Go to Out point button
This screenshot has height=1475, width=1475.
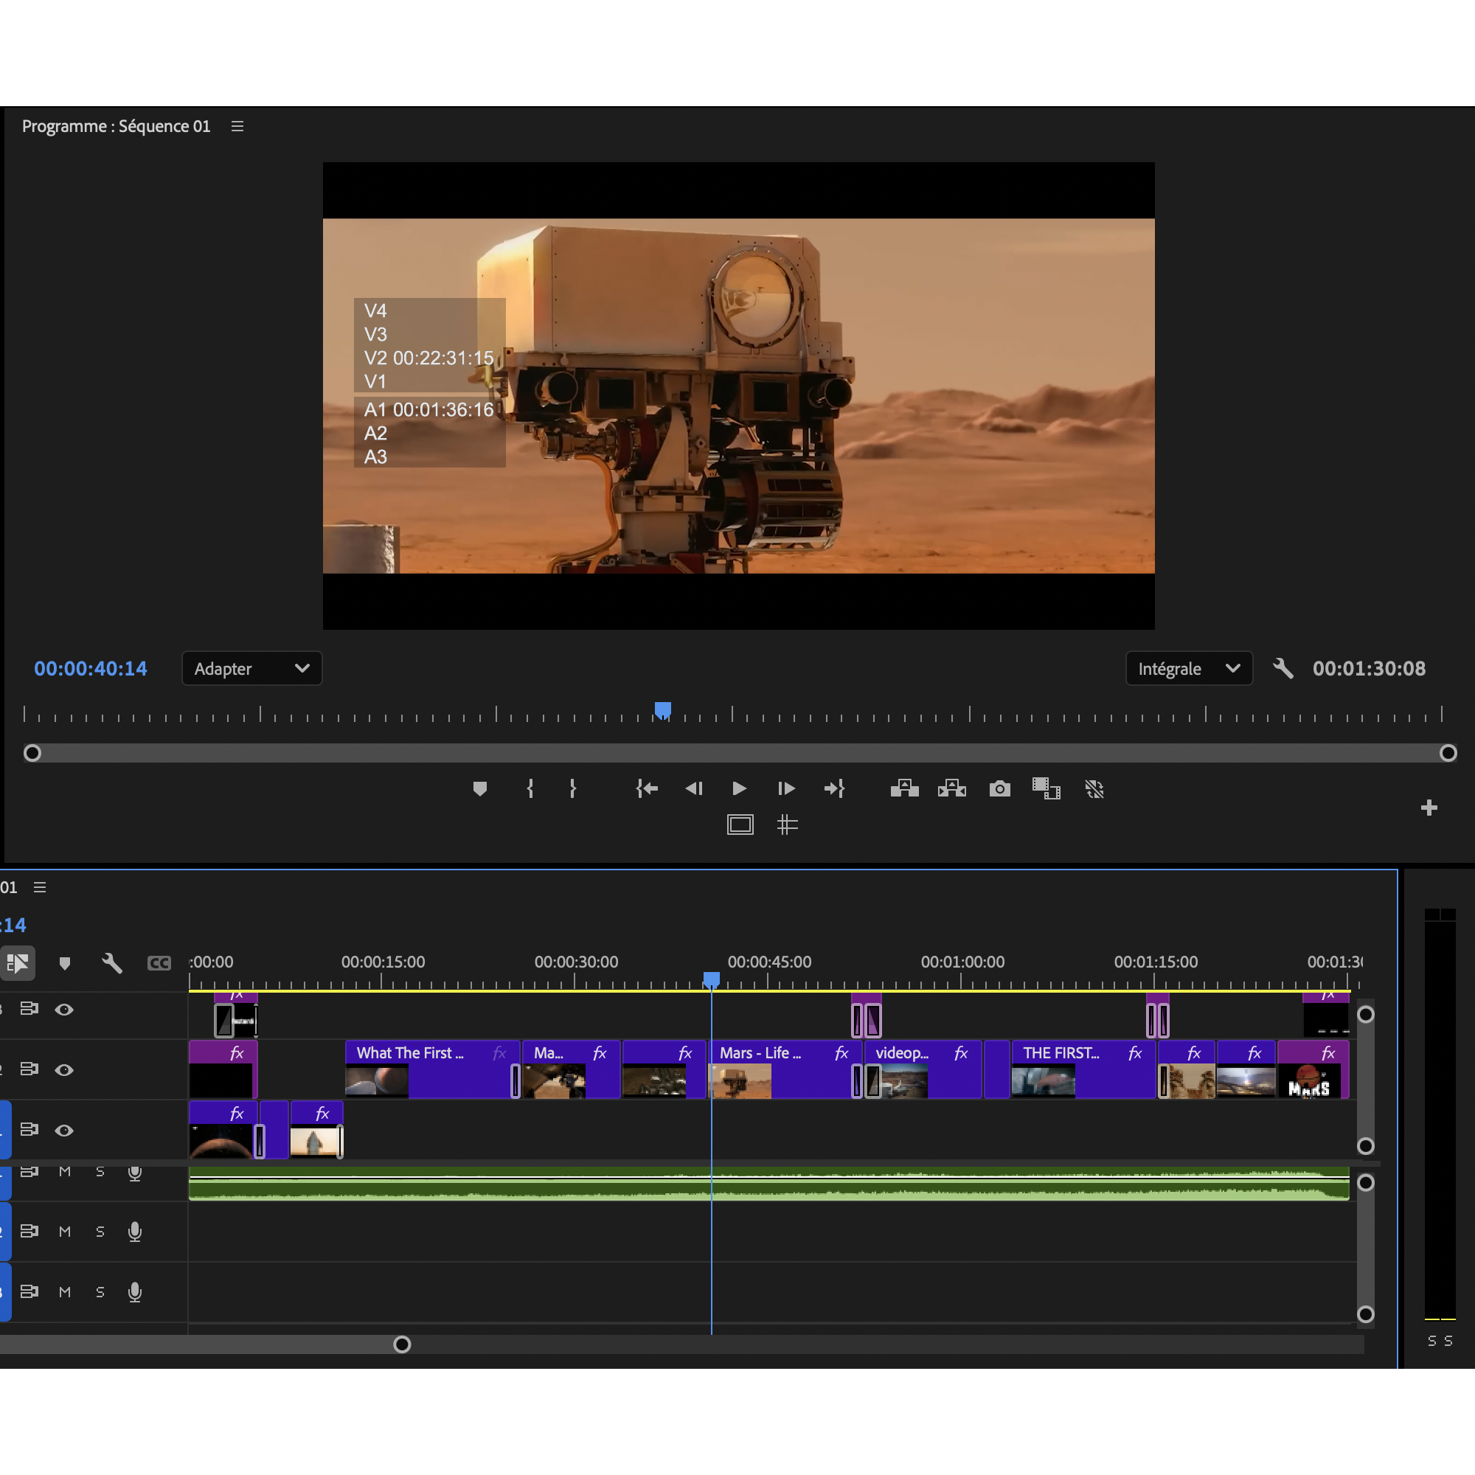coord(834,788)
